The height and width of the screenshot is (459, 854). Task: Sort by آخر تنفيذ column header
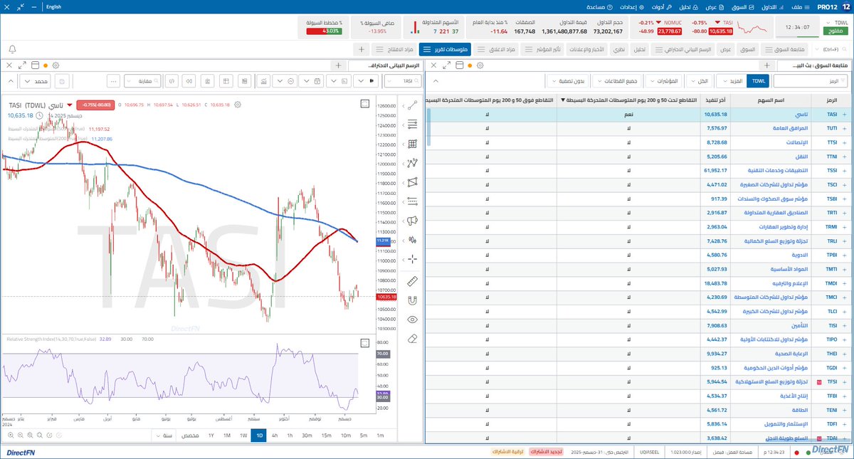pos(715,100)
